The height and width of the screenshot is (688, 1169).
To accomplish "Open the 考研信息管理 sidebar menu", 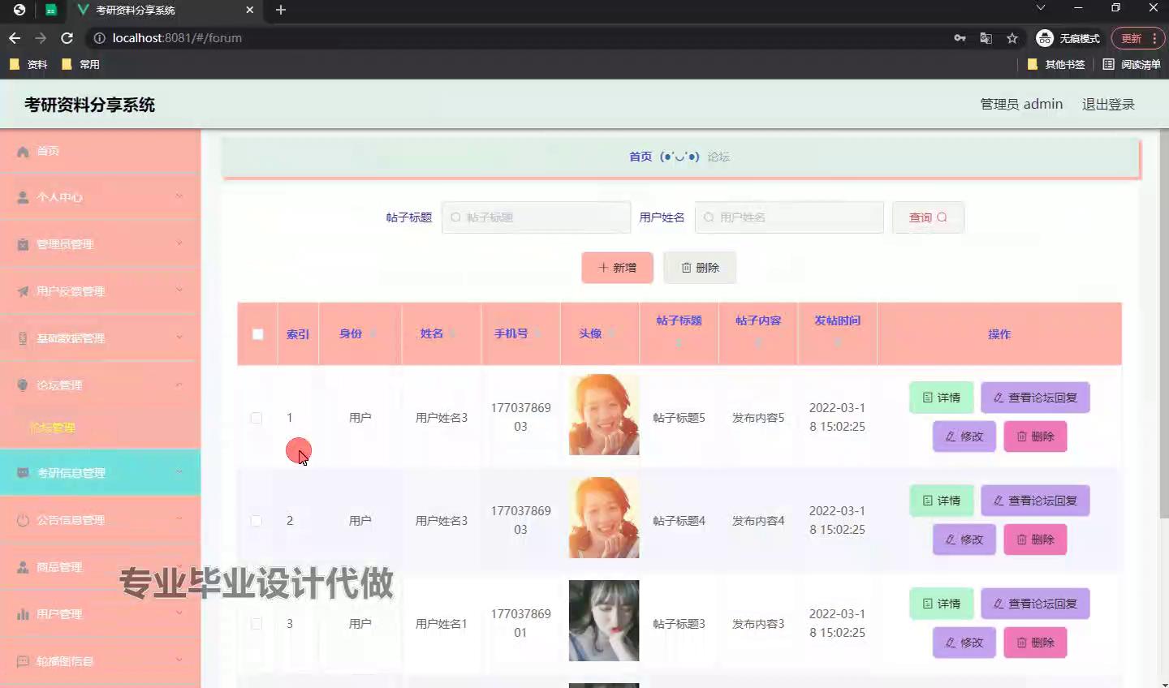I will click(x=100, y=472).
